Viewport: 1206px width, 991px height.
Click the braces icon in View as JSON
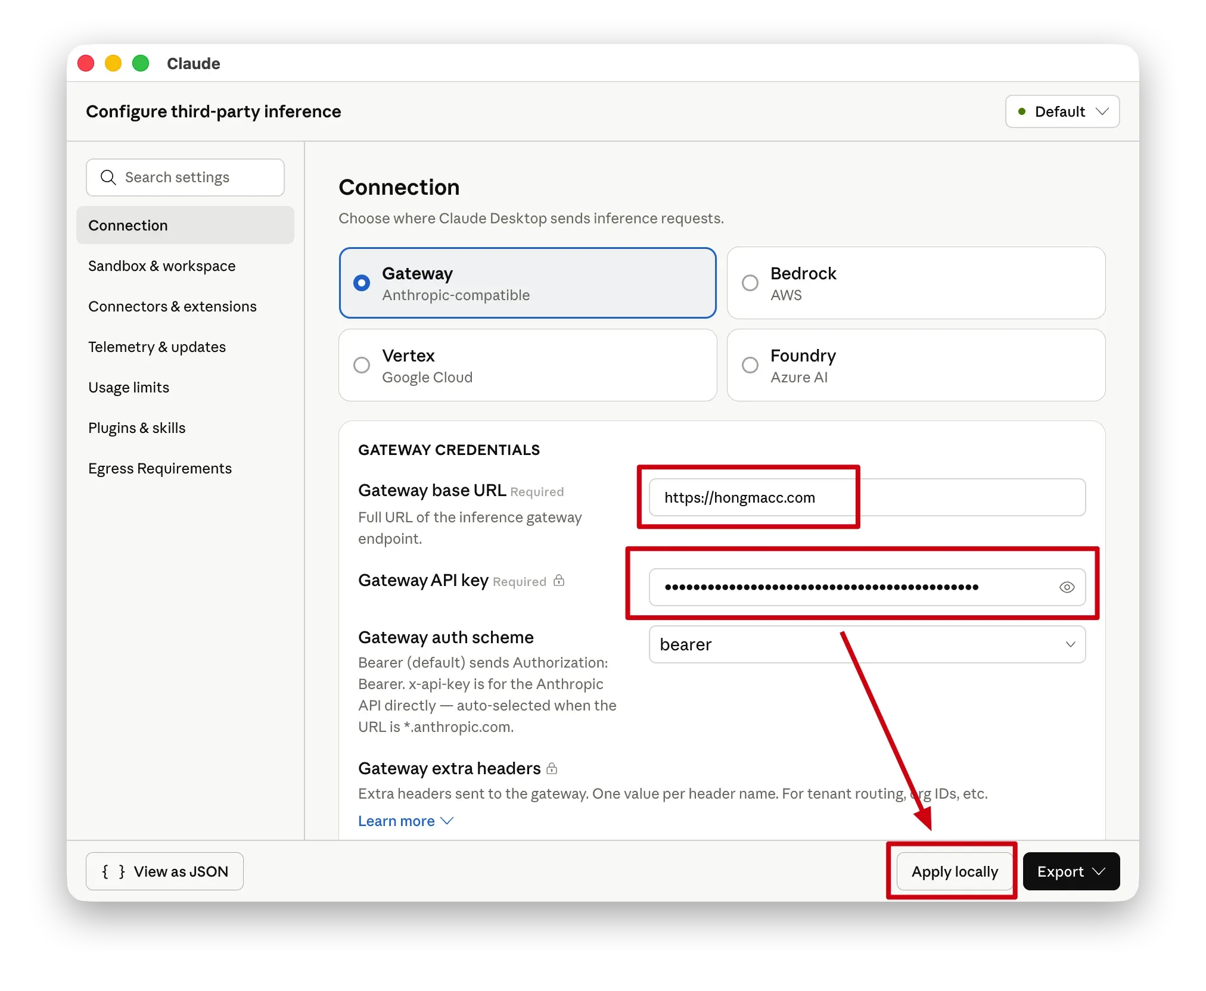(113, 872)
